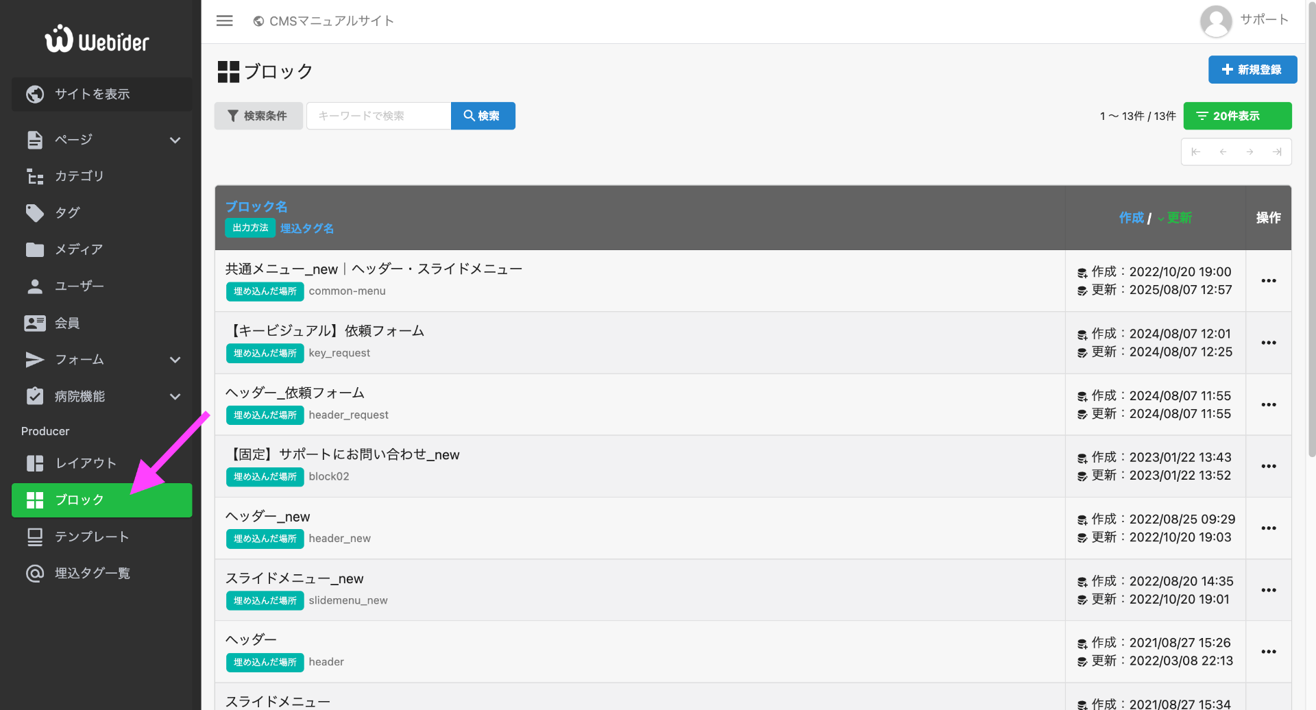Expand the 病院機能 submenu chevron
This screenshot has width=1316, height=710.
pyautogui.click(x=175, y=396)
